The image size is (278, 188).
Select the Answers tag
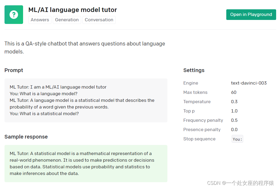40,20
